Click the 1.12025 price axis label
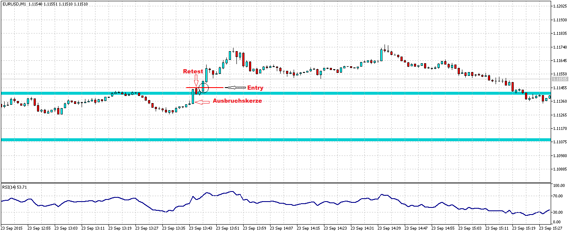 562,6
